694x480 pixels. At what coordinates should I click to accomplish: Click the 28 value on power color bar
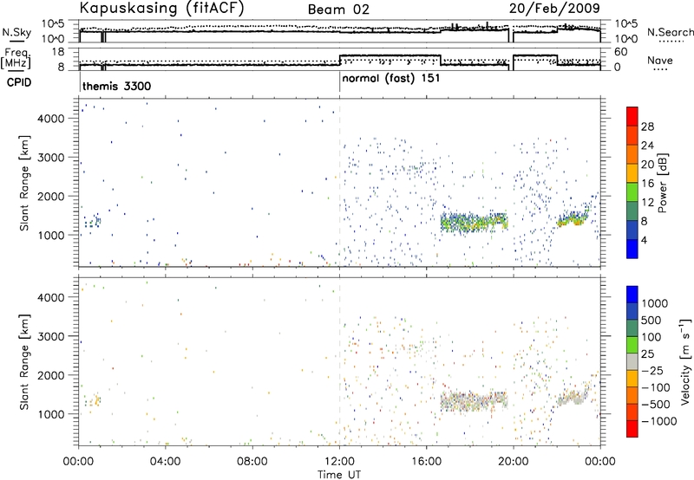pyautogui.click(x=647, y=126)
